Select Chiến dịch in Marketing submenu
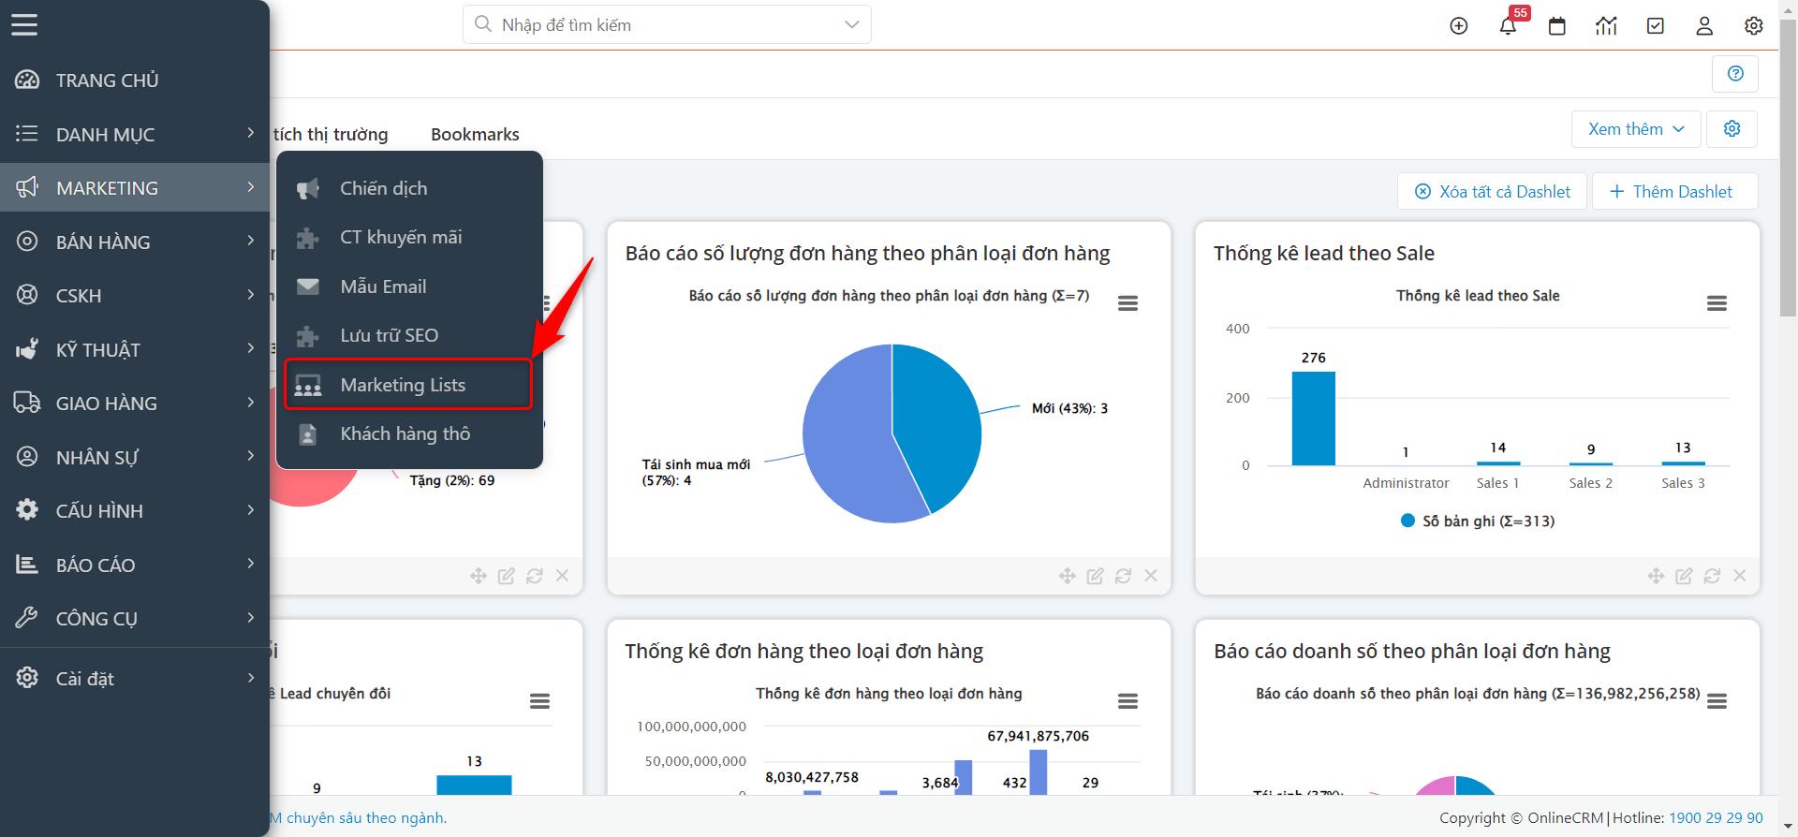This screenshot has width=1798, height=837. pos(409,188)
